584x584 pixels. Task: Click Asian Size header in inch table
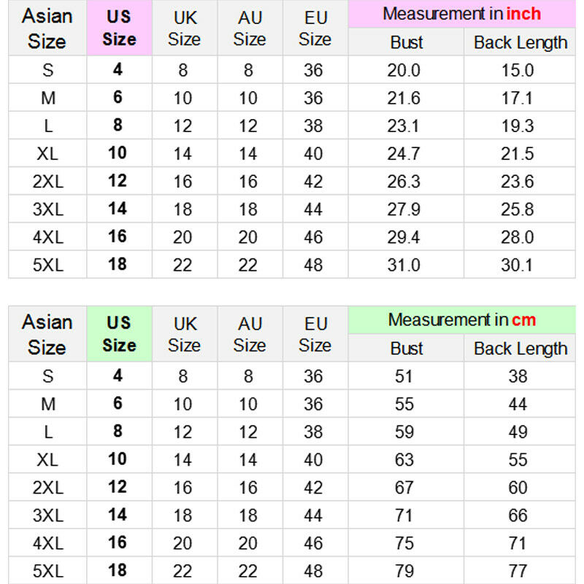pyautogui.click(x=47, y=28)
